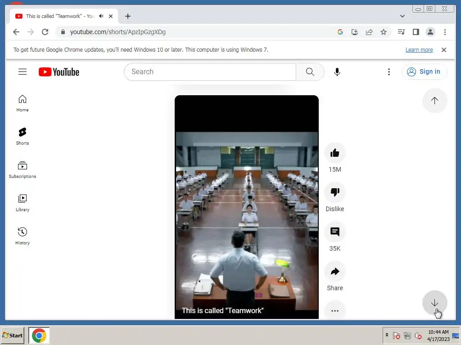Toggle the Chrome side panel

416,32
